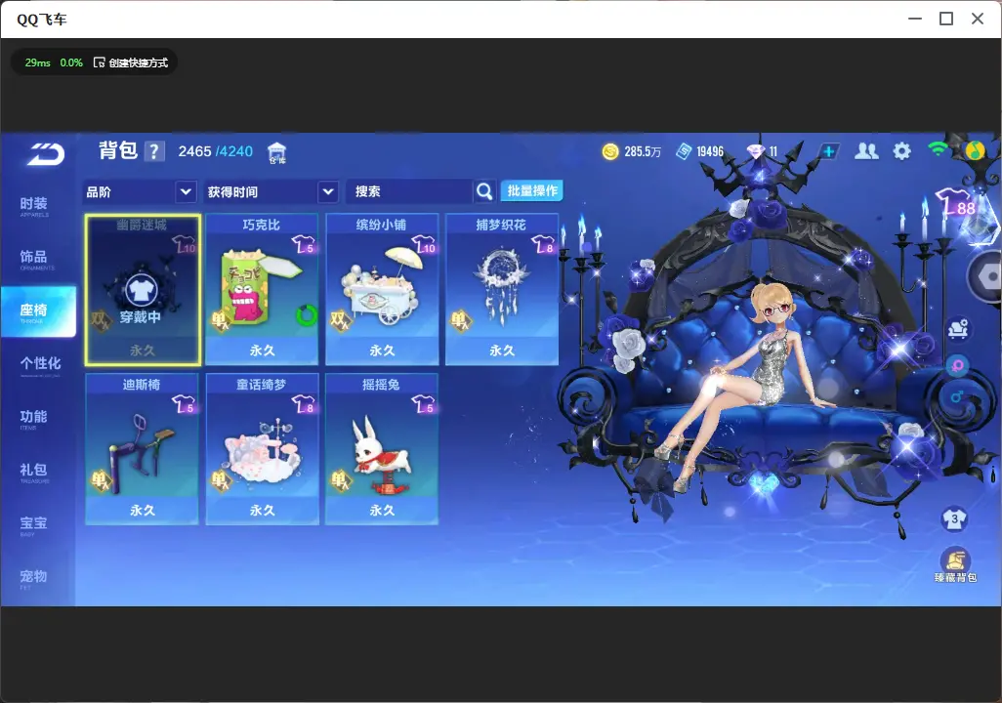Click the gold coin currency icon
Screen dimensions: 1002x703
pos(610,151)
